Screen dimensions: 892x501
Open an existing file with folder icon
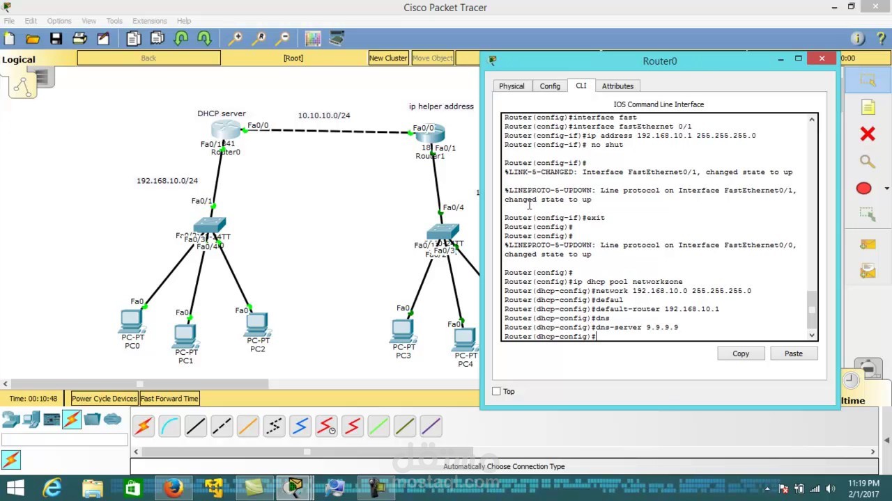(33, 38)
